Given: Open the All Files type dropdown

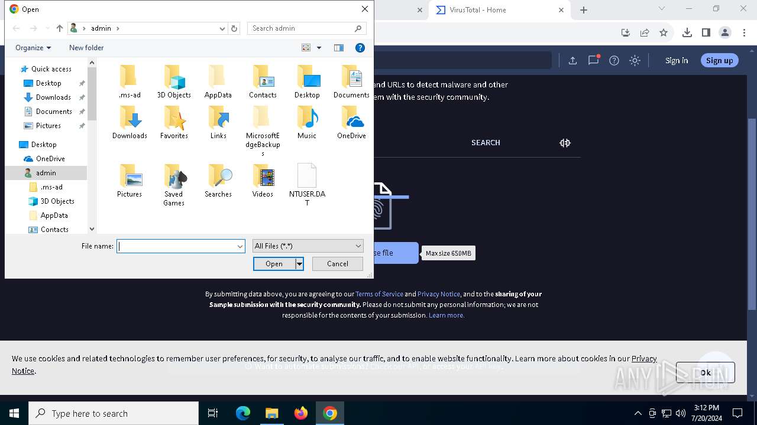Looking at the screenshot, I should click(x=308, y=246).
